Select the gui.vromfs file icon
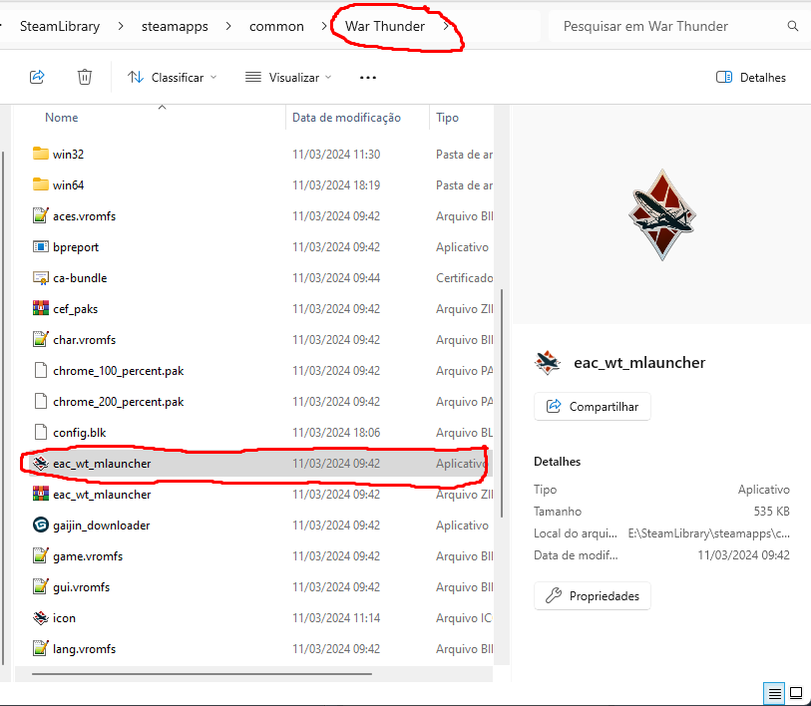 click(40, 586)
